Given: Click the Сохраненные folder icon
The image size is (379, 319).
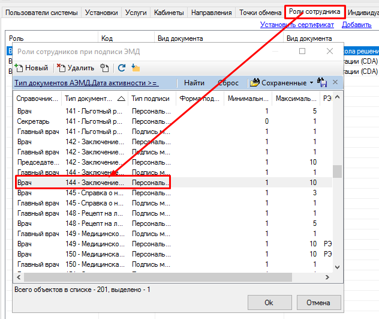Looking at the screenshot, I should pyautogui.click(x=254, y=83).
